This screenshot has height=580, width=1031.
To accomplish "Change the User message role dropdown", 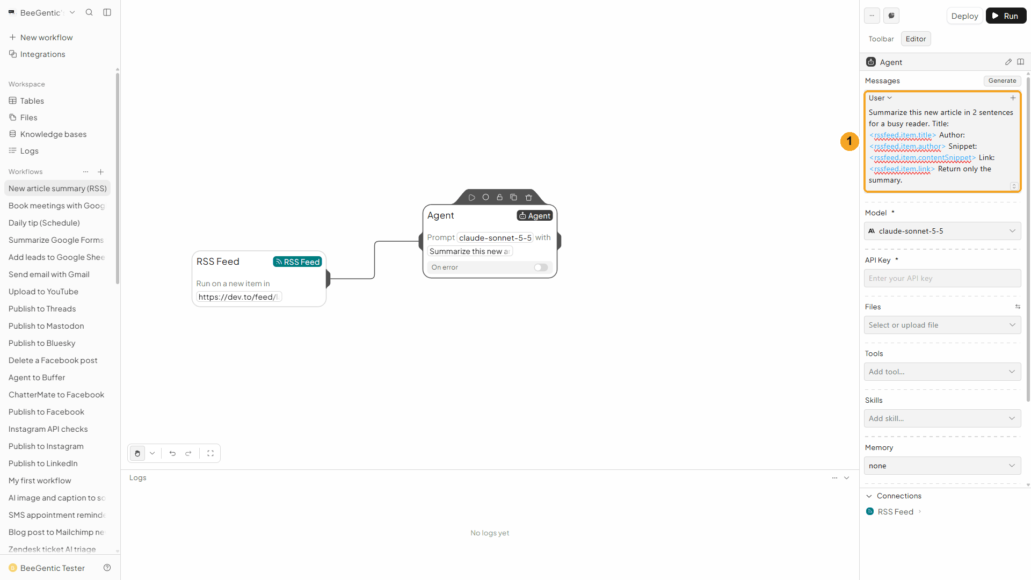I will (880, 98).
